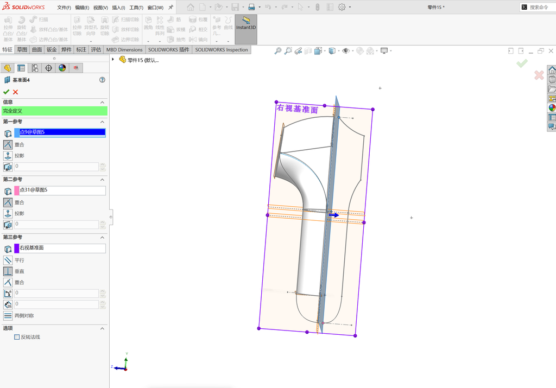Open Display Style cube icon
Screen dimensions: 556x388
pos(332,51)
